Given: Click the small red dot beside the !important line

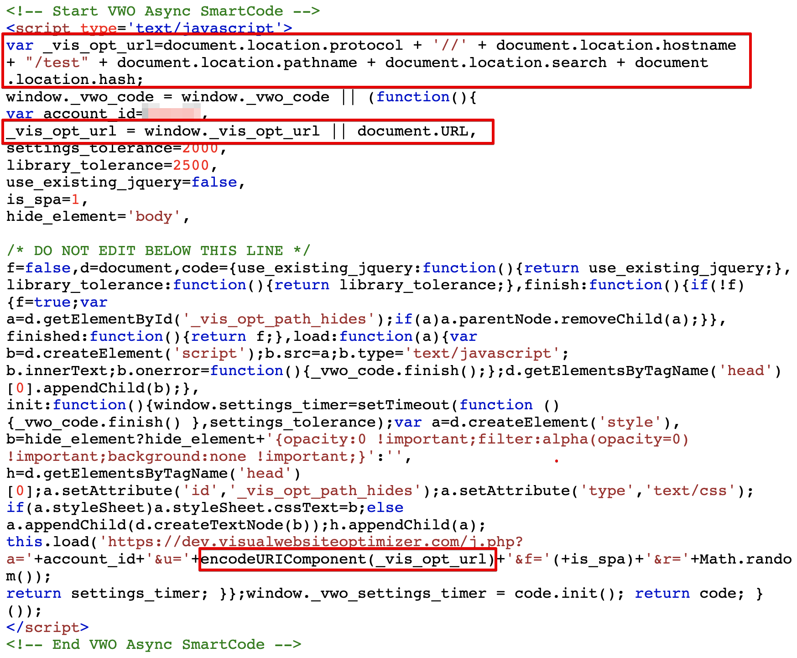Looking at the screenshot, I should click(557, 460).
